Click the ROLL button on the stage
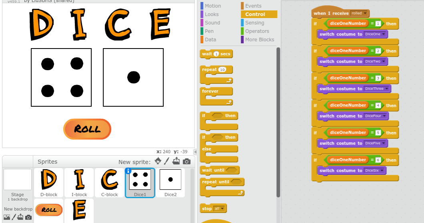The image size is (424, 223). [x=87, y=129]
